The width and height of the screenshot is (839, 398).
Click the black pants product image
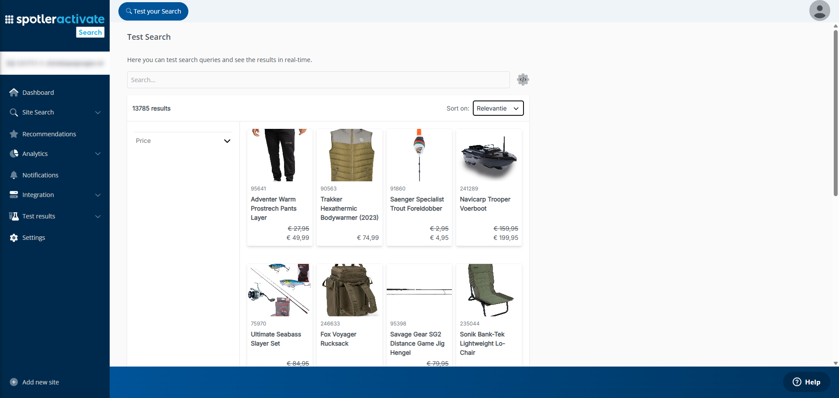pyautogui.click(x=280, y=155)
